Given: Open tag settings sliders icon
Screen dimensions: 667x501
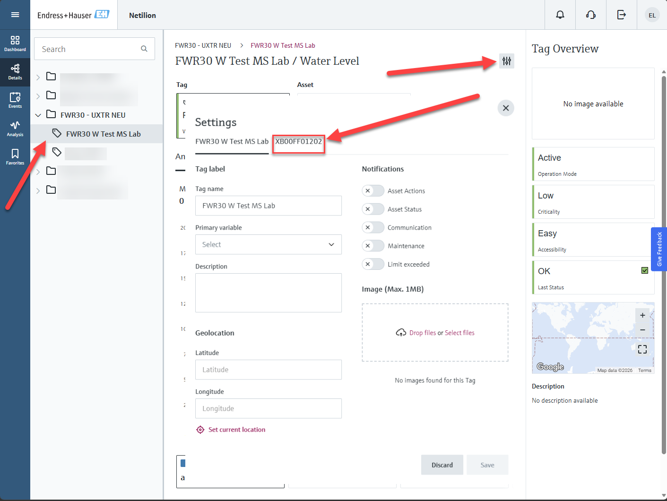Looking at the screenshot, I should tap(507, 61).
